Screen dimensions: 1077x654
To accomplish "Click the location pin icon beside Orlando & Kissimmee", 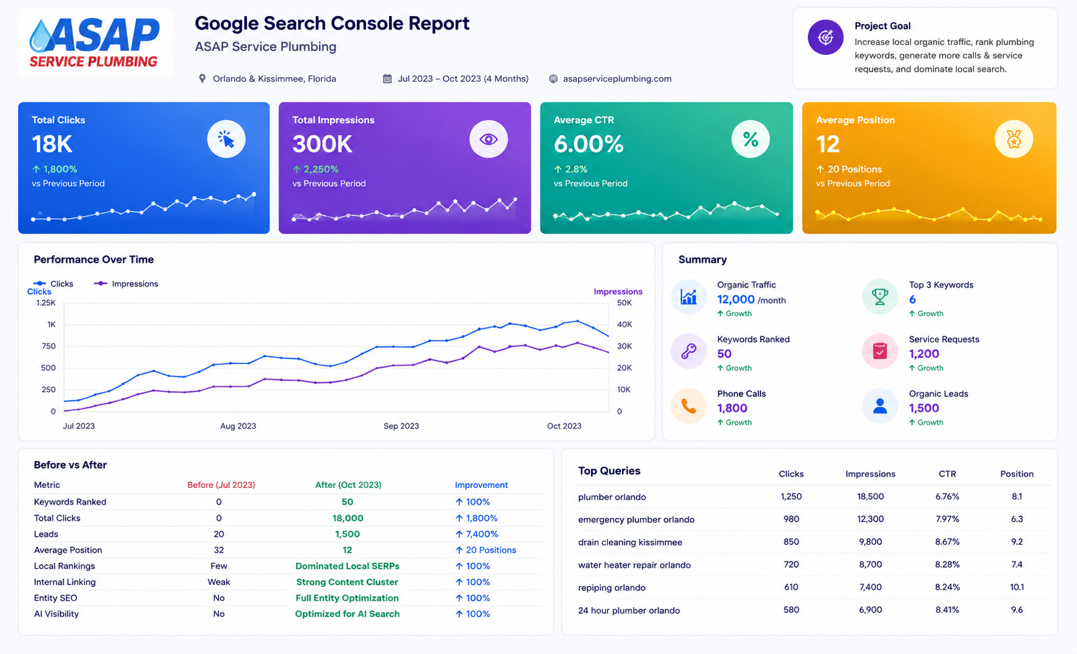I will (202, 79).
